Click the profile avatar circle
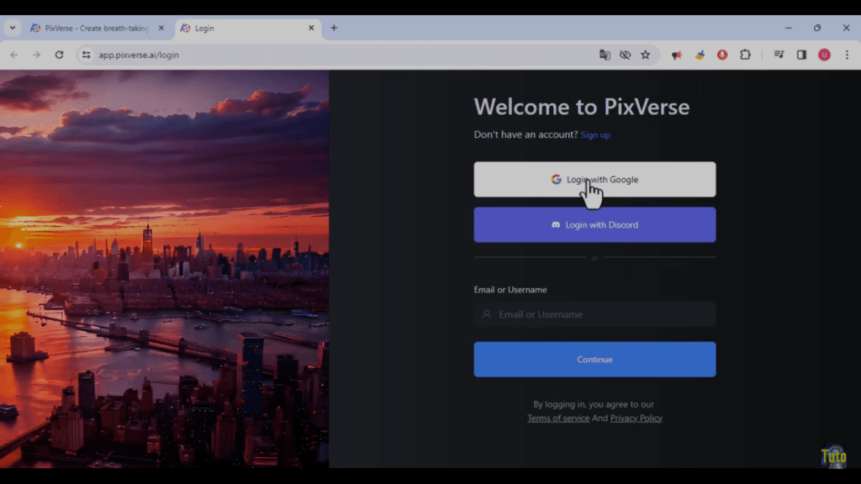 click(x=823, y=54)
